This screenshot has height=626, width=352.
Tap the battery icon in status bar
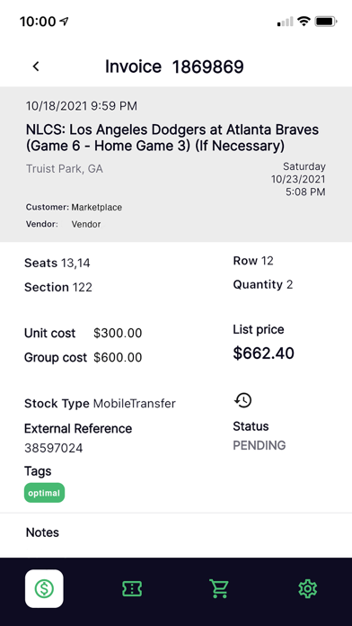click(x=326, y=22)
